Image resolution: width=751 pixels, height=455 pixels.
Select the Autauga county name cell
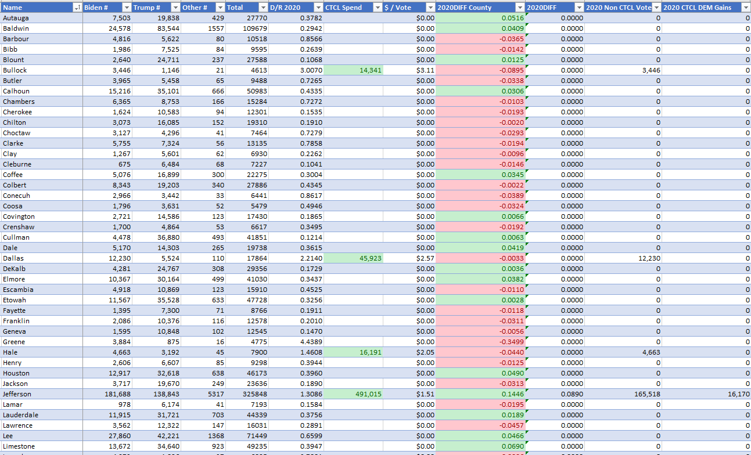pos(41,18)
